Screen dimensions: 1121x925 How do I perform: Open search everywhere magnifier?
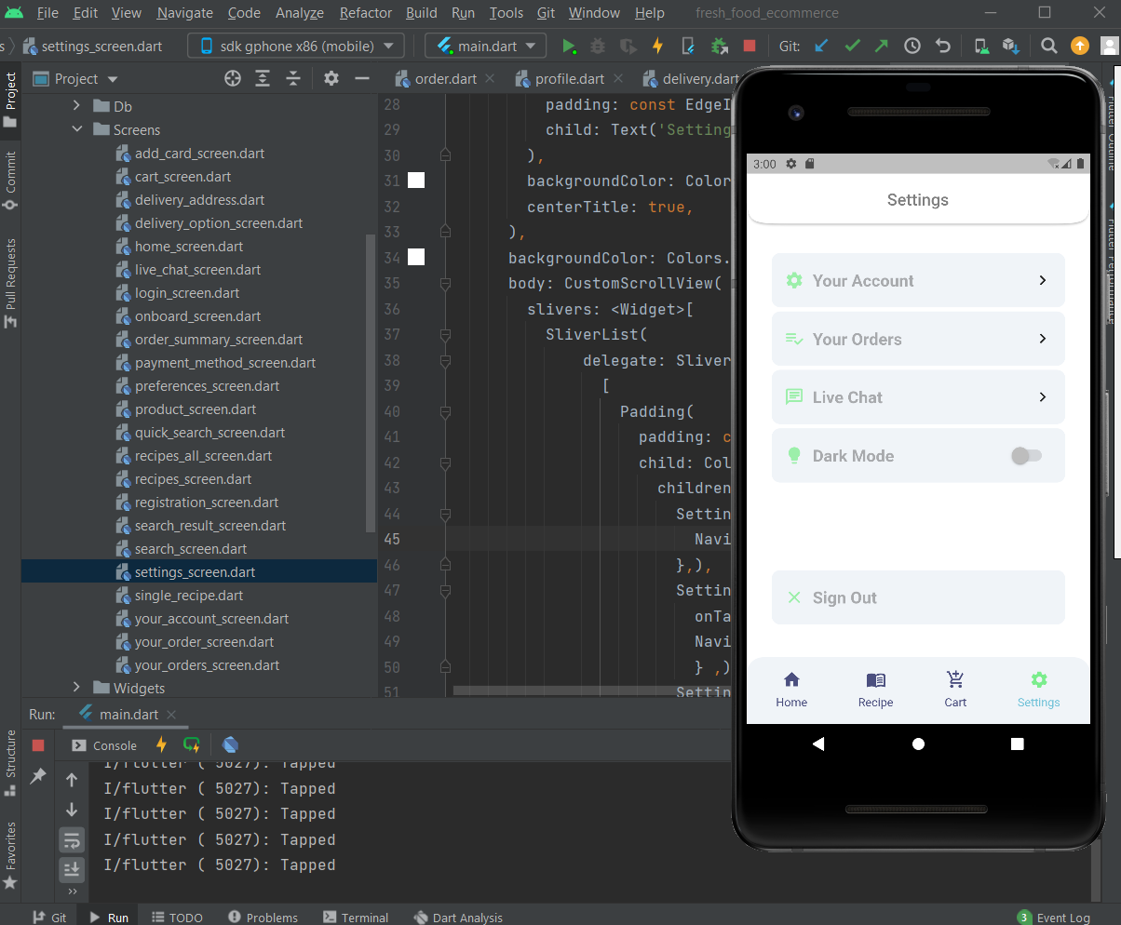click(x=1048, y=45)
